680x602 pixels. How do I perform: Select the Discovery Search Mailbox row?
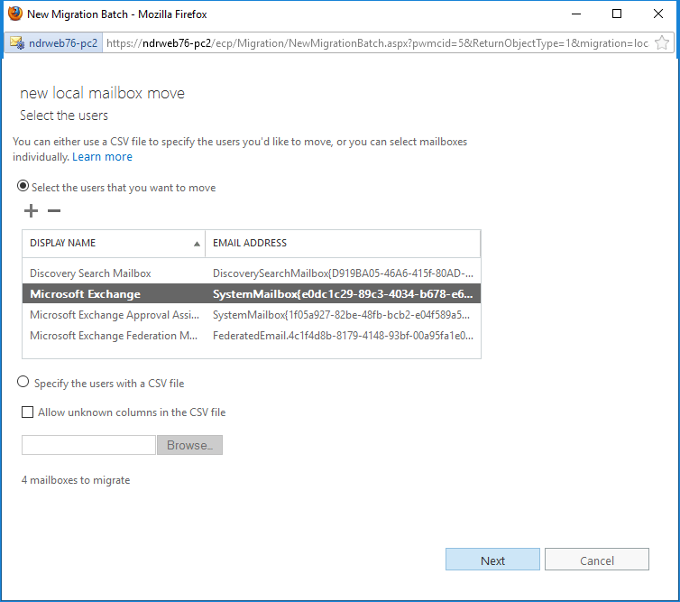click(x=252, y=273)
